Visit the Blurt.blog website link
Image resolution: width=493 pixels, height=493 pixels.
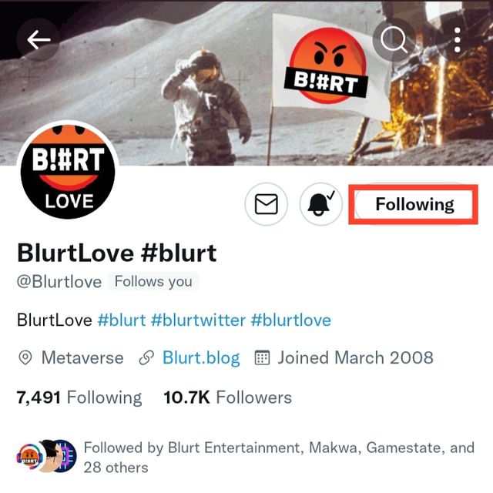pos(201,358)
